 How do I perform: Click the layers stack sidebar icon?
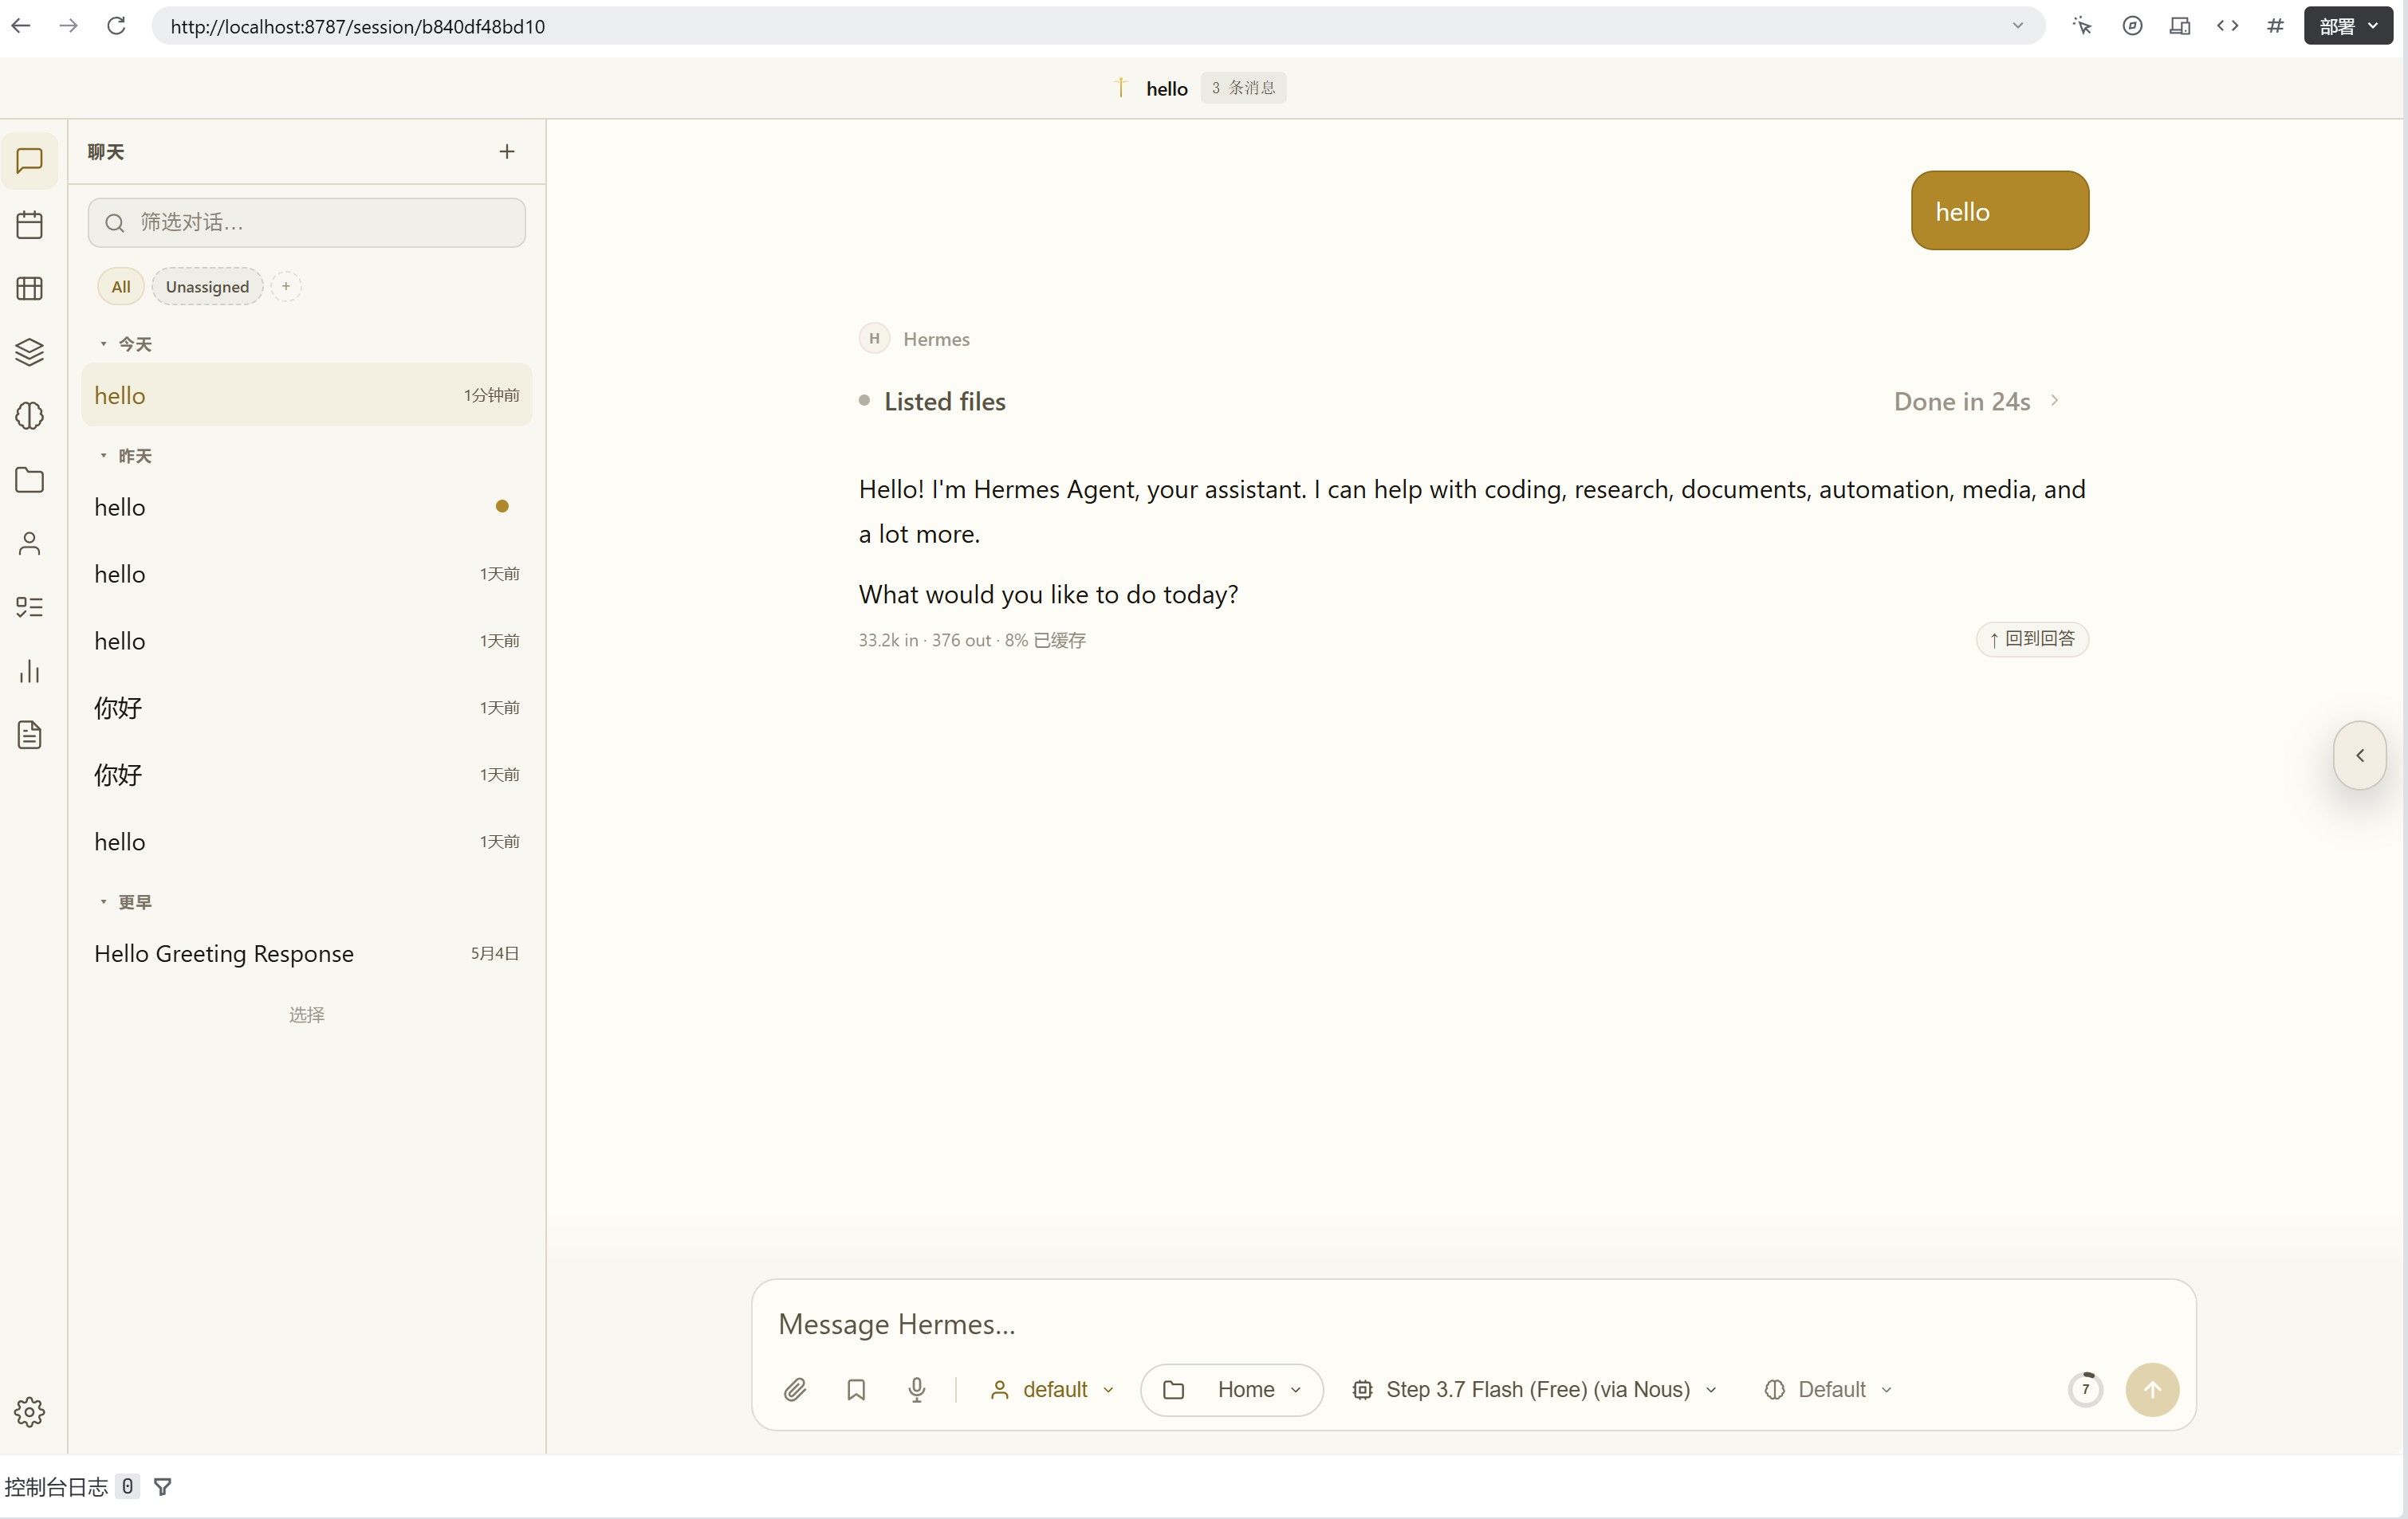point(29,351)
